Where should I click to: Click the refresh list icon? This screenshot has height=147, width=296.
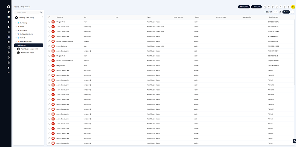coord(280,12)
